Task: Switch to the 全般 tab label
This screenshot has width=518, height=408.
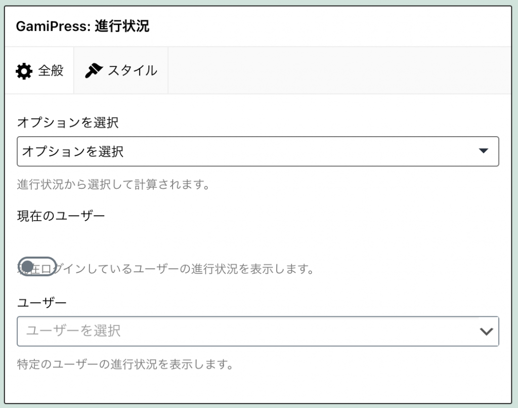Action: coord(51,70)
